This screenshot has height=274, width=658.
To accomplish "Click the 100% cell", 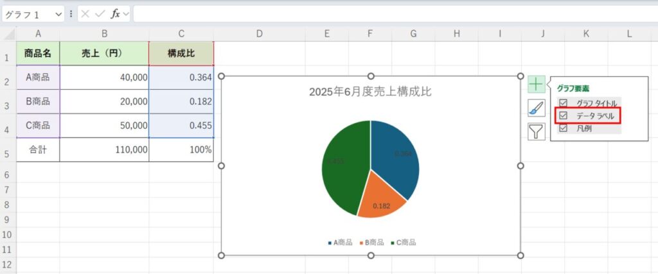I will click(x=181, y=150).
